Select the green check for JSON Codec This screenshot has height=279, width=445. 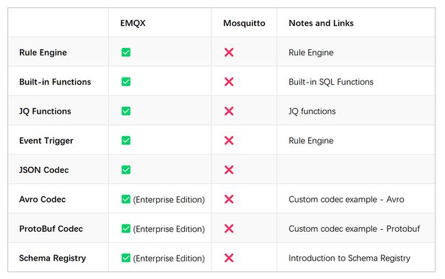coord(126,170)
